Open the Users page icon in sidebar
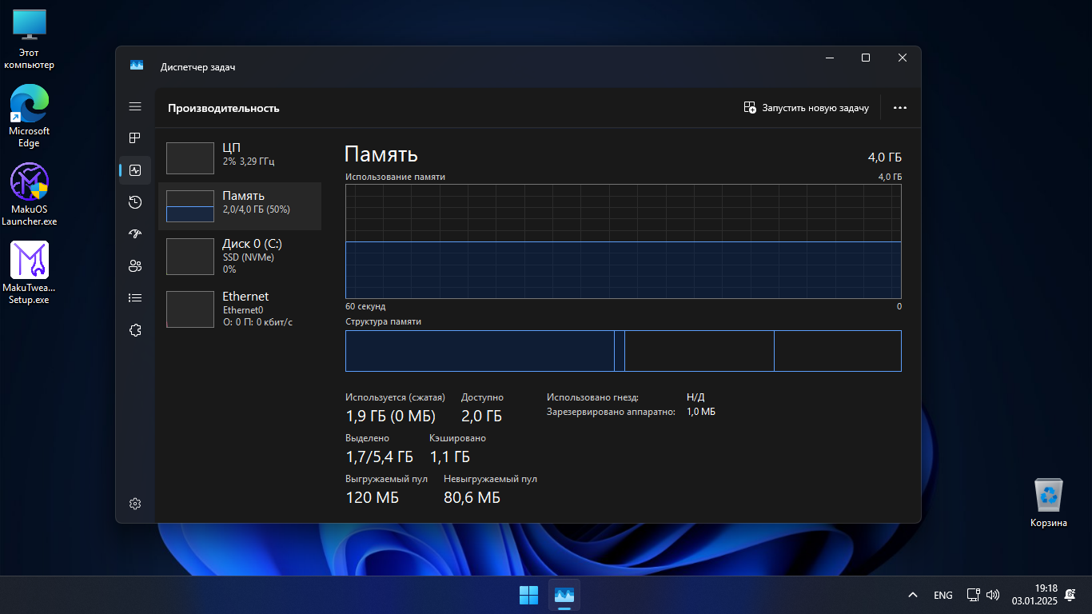This screenshot has height=614, width=1092. tap(135, 266)
